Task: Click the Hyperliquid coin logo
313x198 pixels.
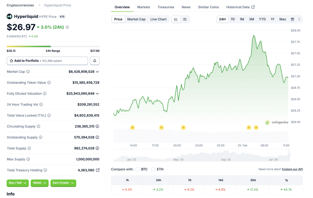Action: coord(9,16)
